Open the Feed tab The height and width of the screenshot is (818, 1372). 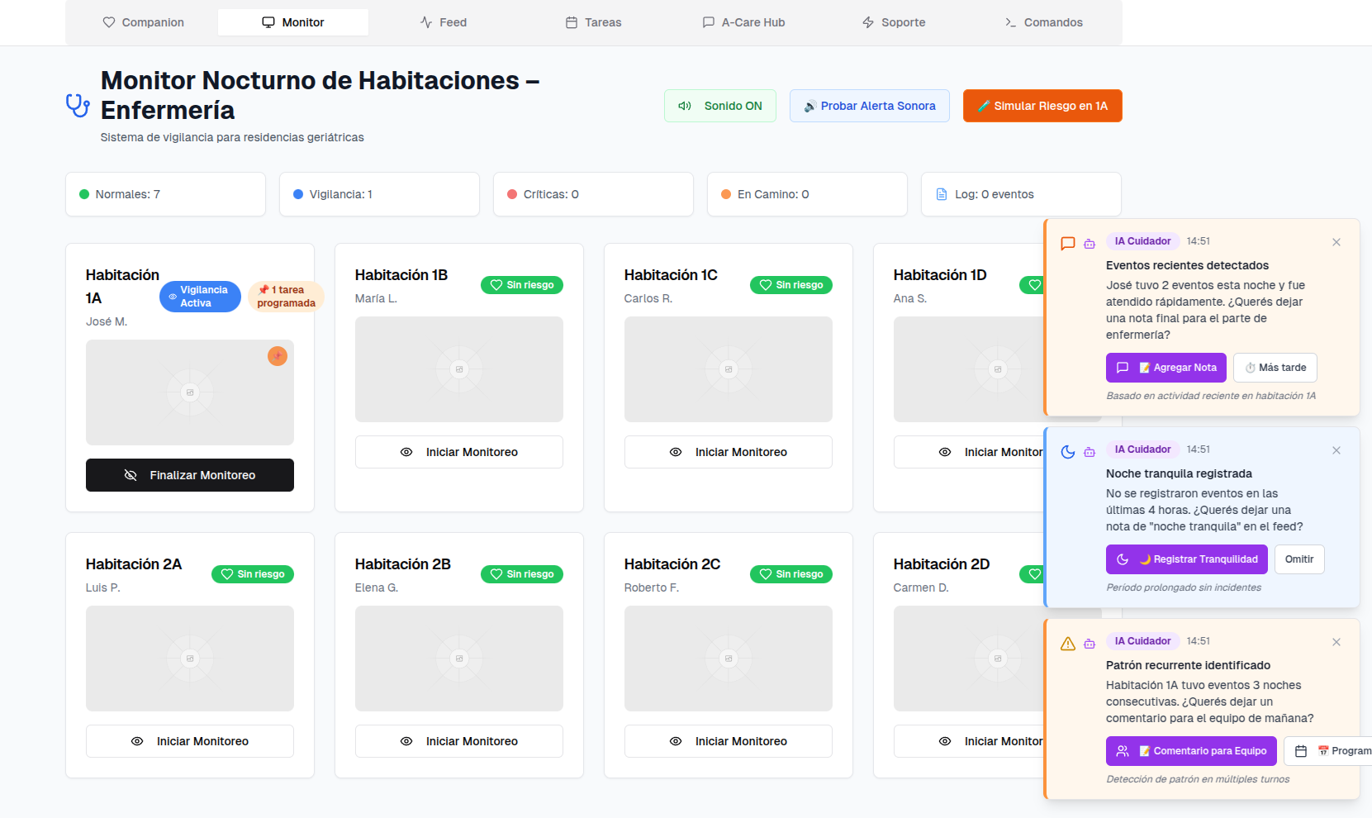point(443,22)
